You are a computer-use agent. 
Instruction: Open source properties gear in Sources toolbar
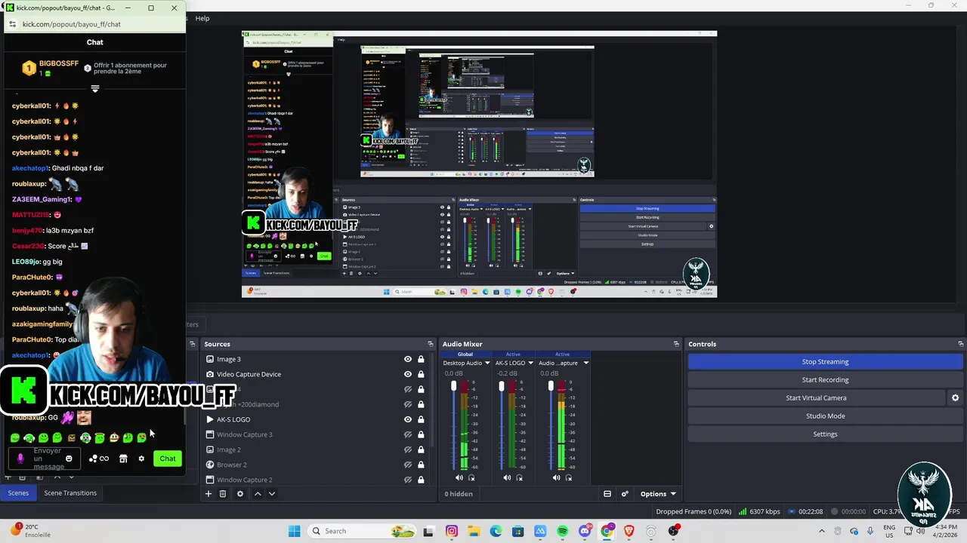240,494
